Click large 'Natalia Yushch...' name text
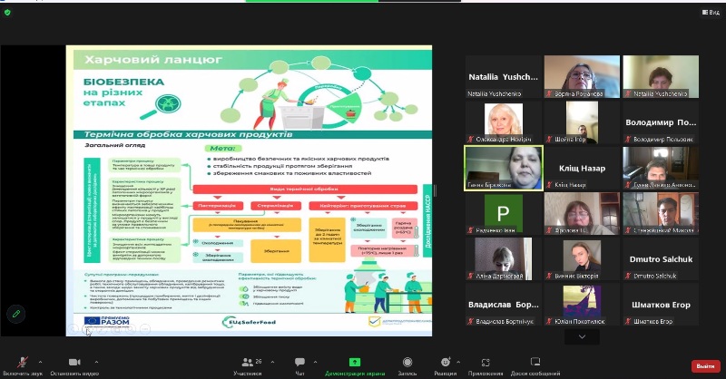The image size is (726, 379). (504, 77)
